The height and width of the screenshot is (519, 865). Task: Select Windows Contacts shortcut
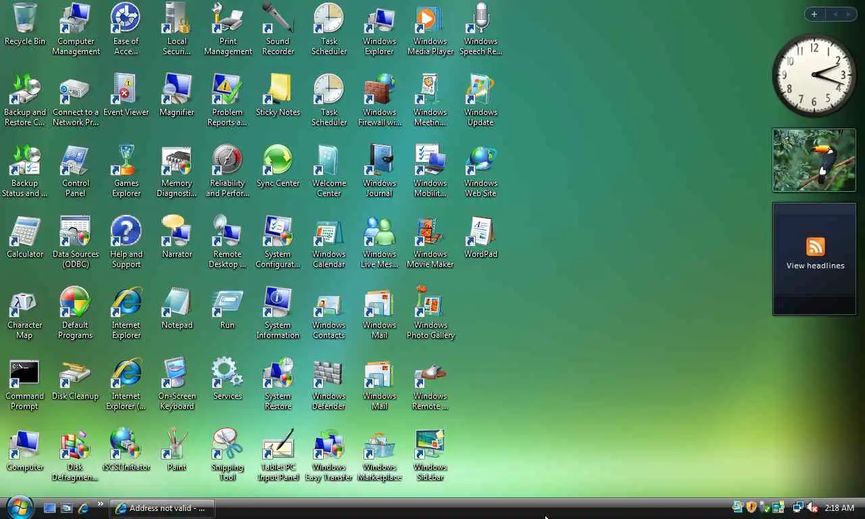pyautogui.click(x=329, y=313)
